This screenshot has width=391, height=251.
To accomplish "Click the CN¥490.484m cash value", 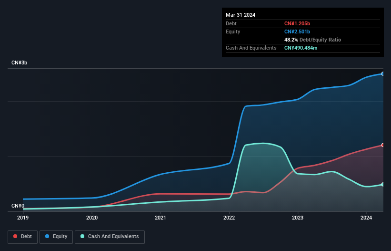I will pos(301,48).
